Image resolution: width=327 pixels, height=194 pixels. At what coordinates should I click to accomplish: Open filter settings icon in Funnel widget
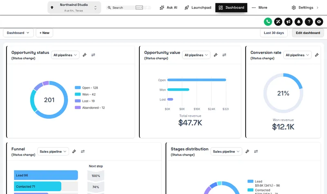coord(83,152)
